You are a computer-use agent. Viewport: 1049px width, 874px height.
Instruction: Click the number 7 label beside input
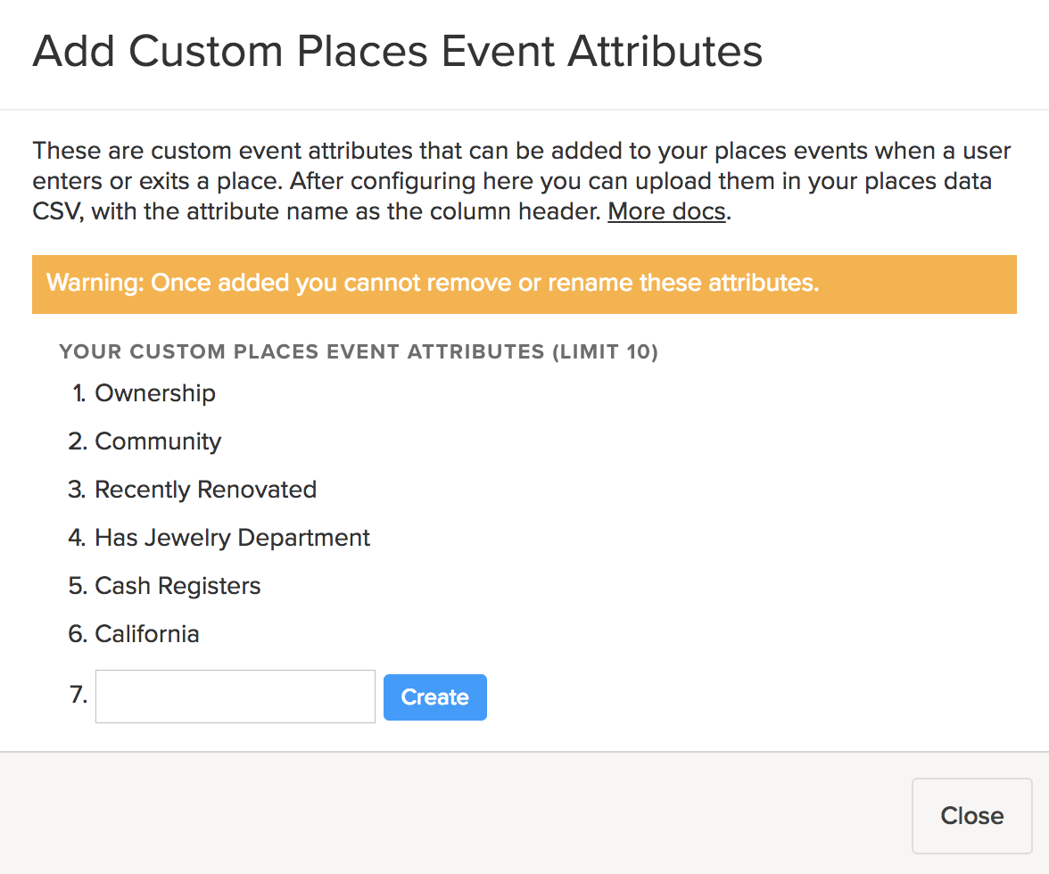[78, 695]
